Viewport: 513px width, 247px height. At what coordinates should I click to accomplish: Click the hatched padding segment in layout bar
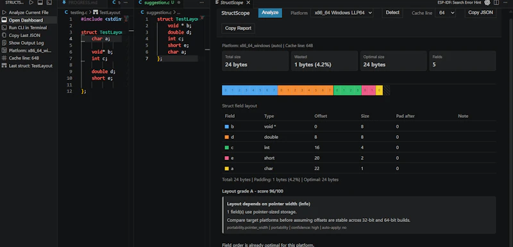pyautogui.click(x=387, y=90)
